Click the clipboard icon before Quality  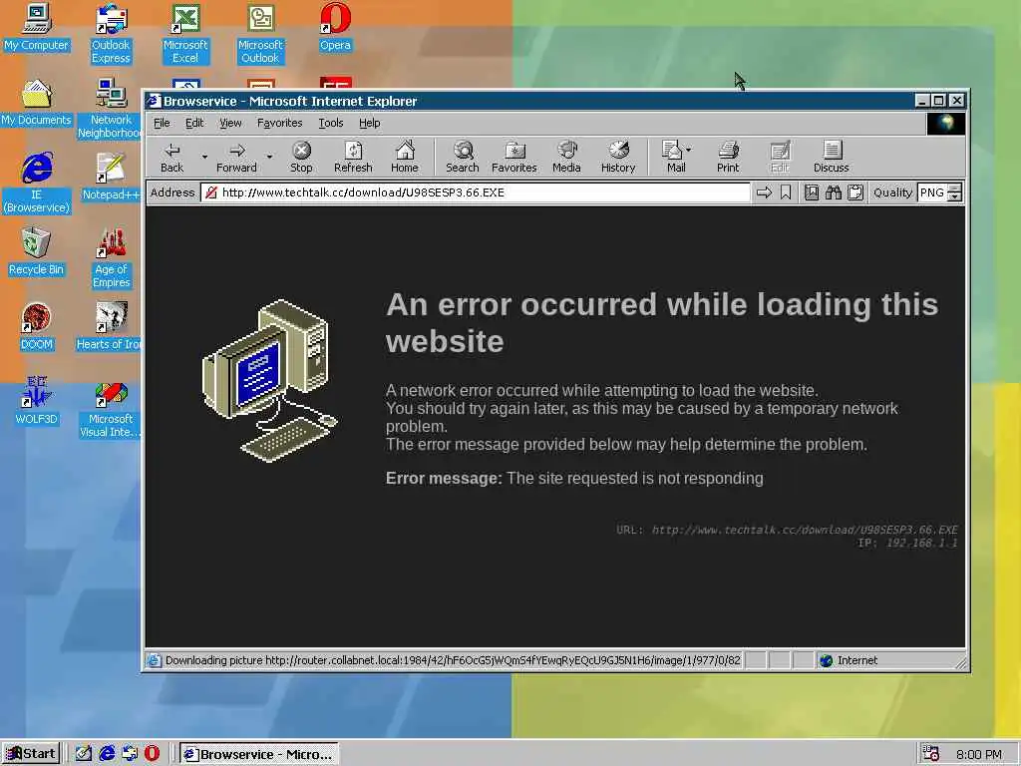point(855,192)
